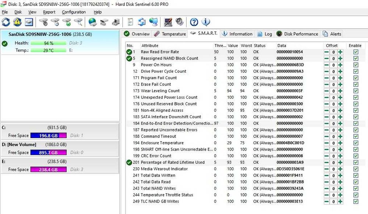Click the globe and monitor toolbar icon
The image size is (368, 214).
click(x=153, y=22)
